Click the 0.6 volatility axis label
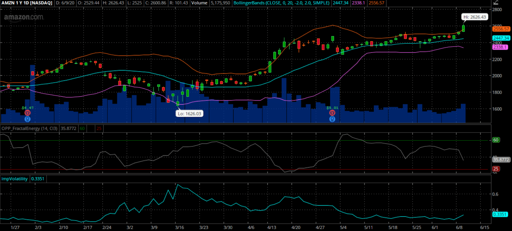The height and width of the screenshot is (231, 512). point(495,194)
